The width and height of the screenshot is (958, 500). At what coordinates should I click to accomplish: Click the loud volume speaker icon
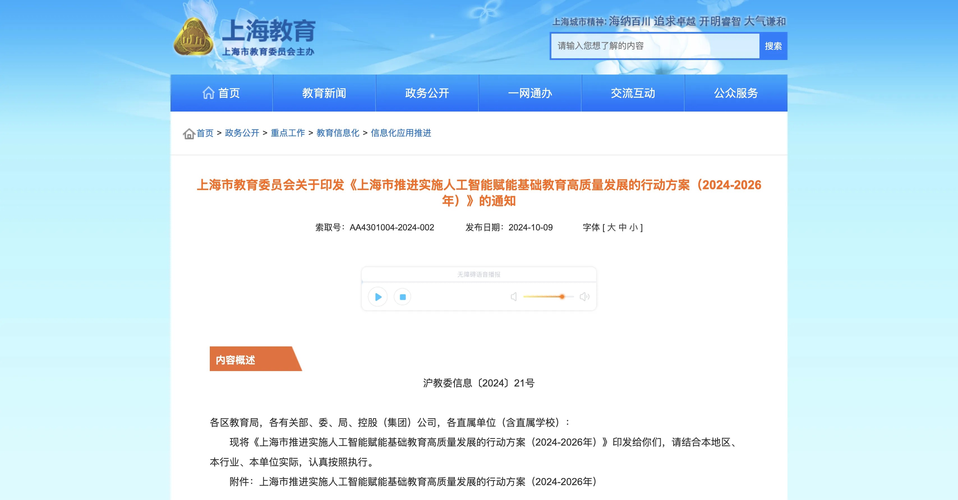[584, 297]
